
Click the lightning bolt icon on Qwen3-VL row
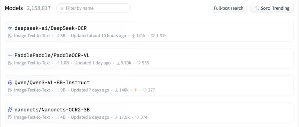[135, 90]
